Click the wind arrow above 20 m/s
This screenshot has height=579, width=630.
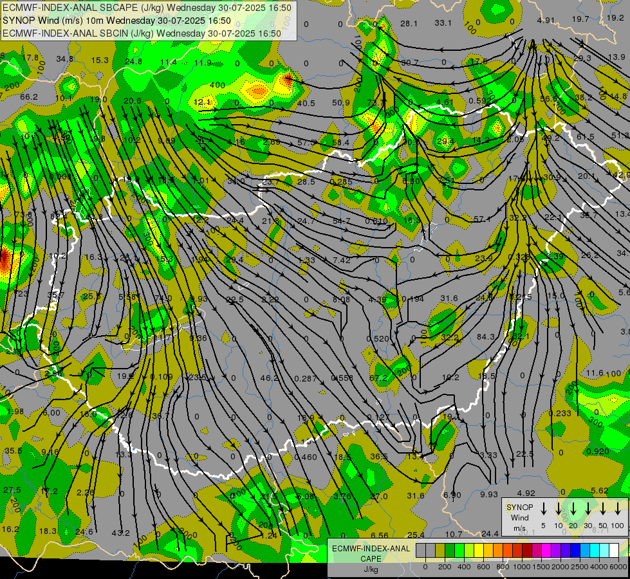point(573,508)
